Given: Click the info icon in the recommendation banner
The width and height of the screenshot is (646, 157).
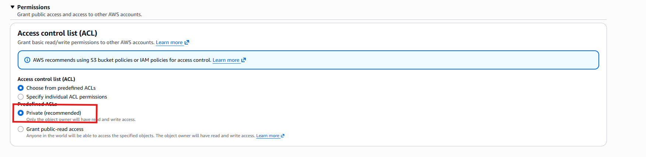Looking at the screenshot, I should [27, 60].
